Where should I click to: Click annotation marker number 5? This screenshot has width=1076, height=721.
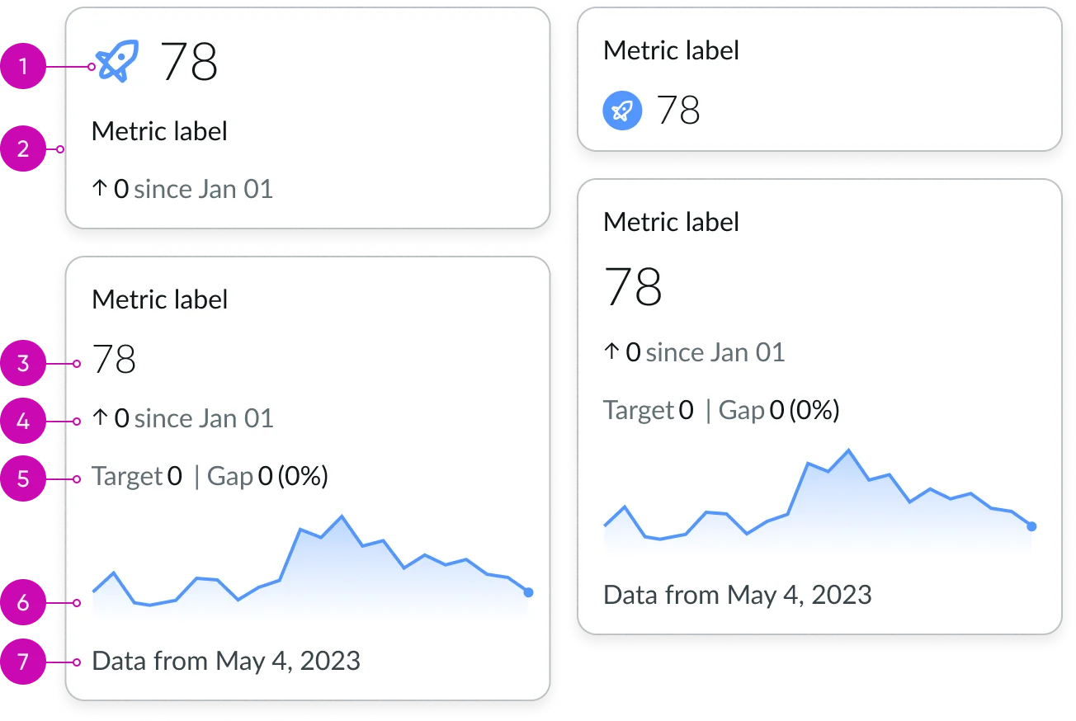pyautogui.click(x=23, y=478)
